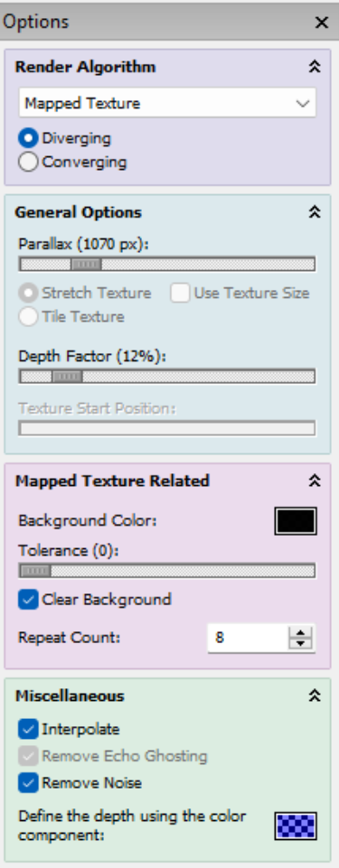Open the blue checkered depth color component swatch

coord(296,826)
